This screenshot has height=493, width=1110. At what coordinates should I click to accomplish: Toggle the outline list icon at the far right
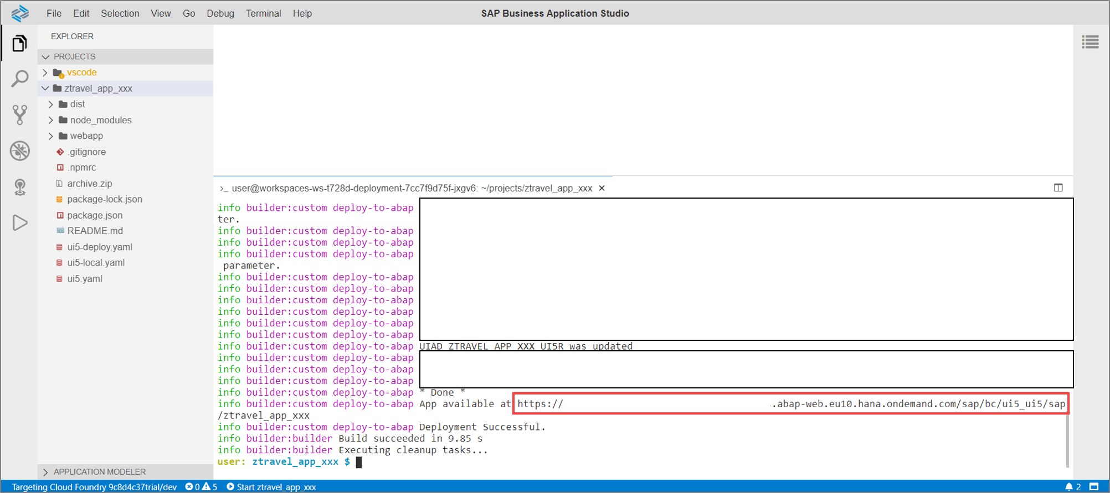point(1090,42)
